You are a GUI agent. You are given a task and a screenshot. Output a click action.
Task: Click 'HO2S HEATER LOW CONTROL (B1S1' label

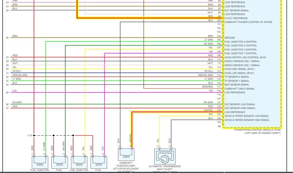245,57
